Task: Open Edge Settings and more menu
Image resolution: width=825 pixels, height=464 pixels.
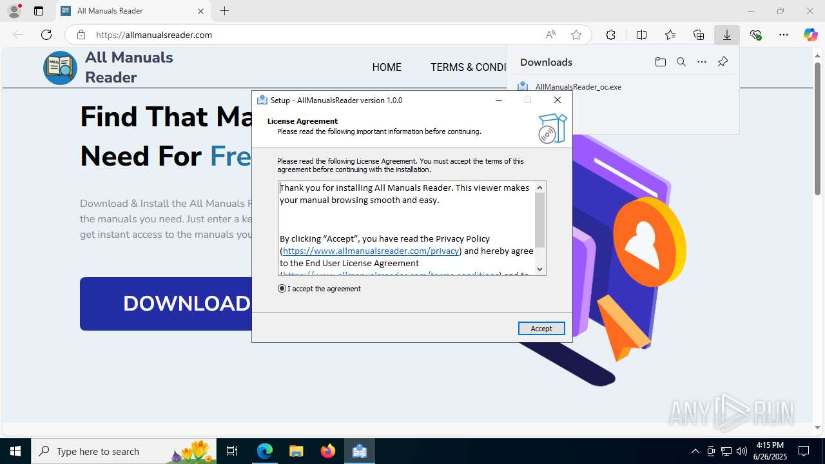Action: pyautogui.click(x=784, y=35)
